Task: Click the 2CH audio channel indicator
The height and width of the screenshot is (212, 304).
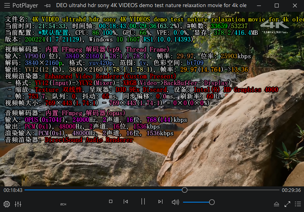Action: pyautogui.click(x=63, y=204)
